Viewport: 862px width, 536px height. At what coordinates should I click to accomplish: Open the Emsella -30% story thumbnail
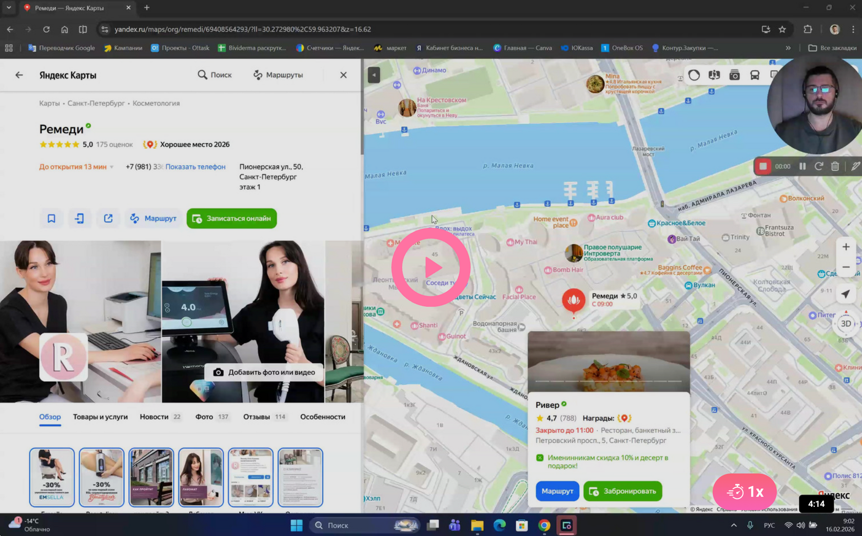pos(52,477)
